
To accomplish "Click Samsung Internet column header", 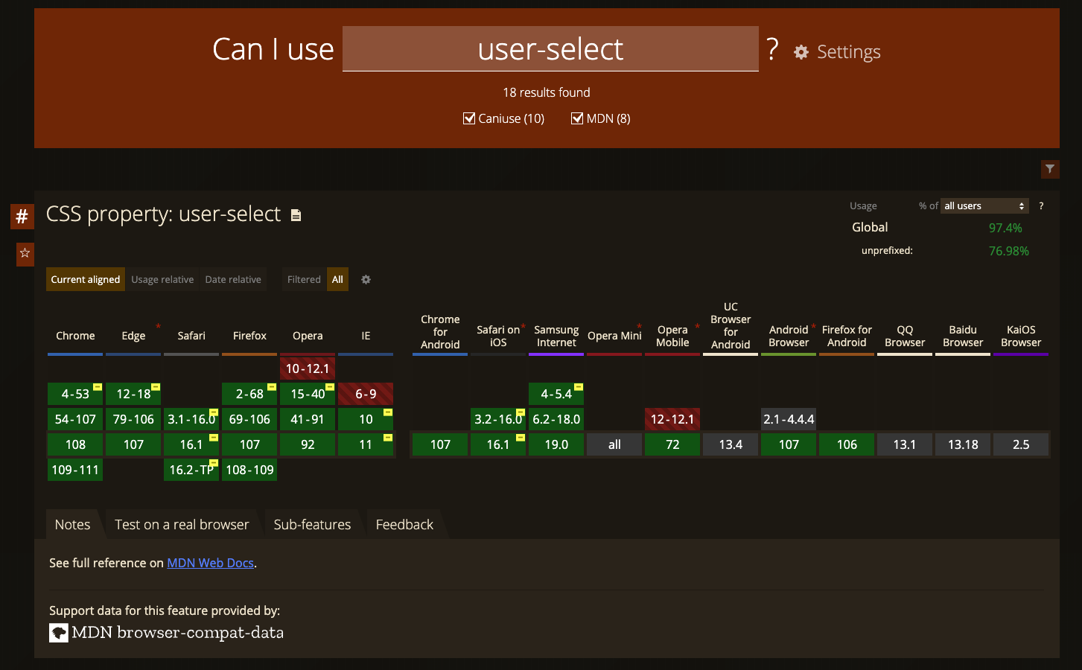I will tap(556, 336).
